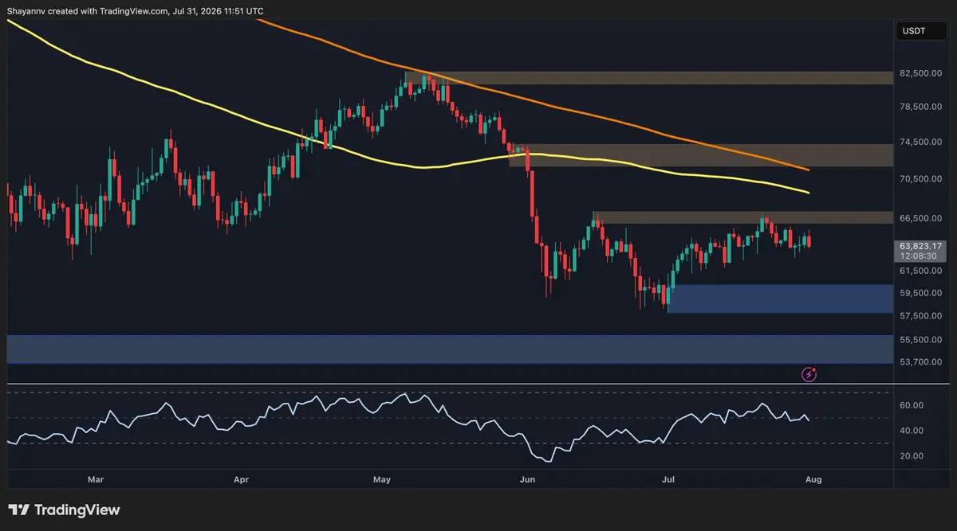The image size is (957, 531).
Task: Click the 55,500.00 price axis label
Action: [x=921, y=339]
